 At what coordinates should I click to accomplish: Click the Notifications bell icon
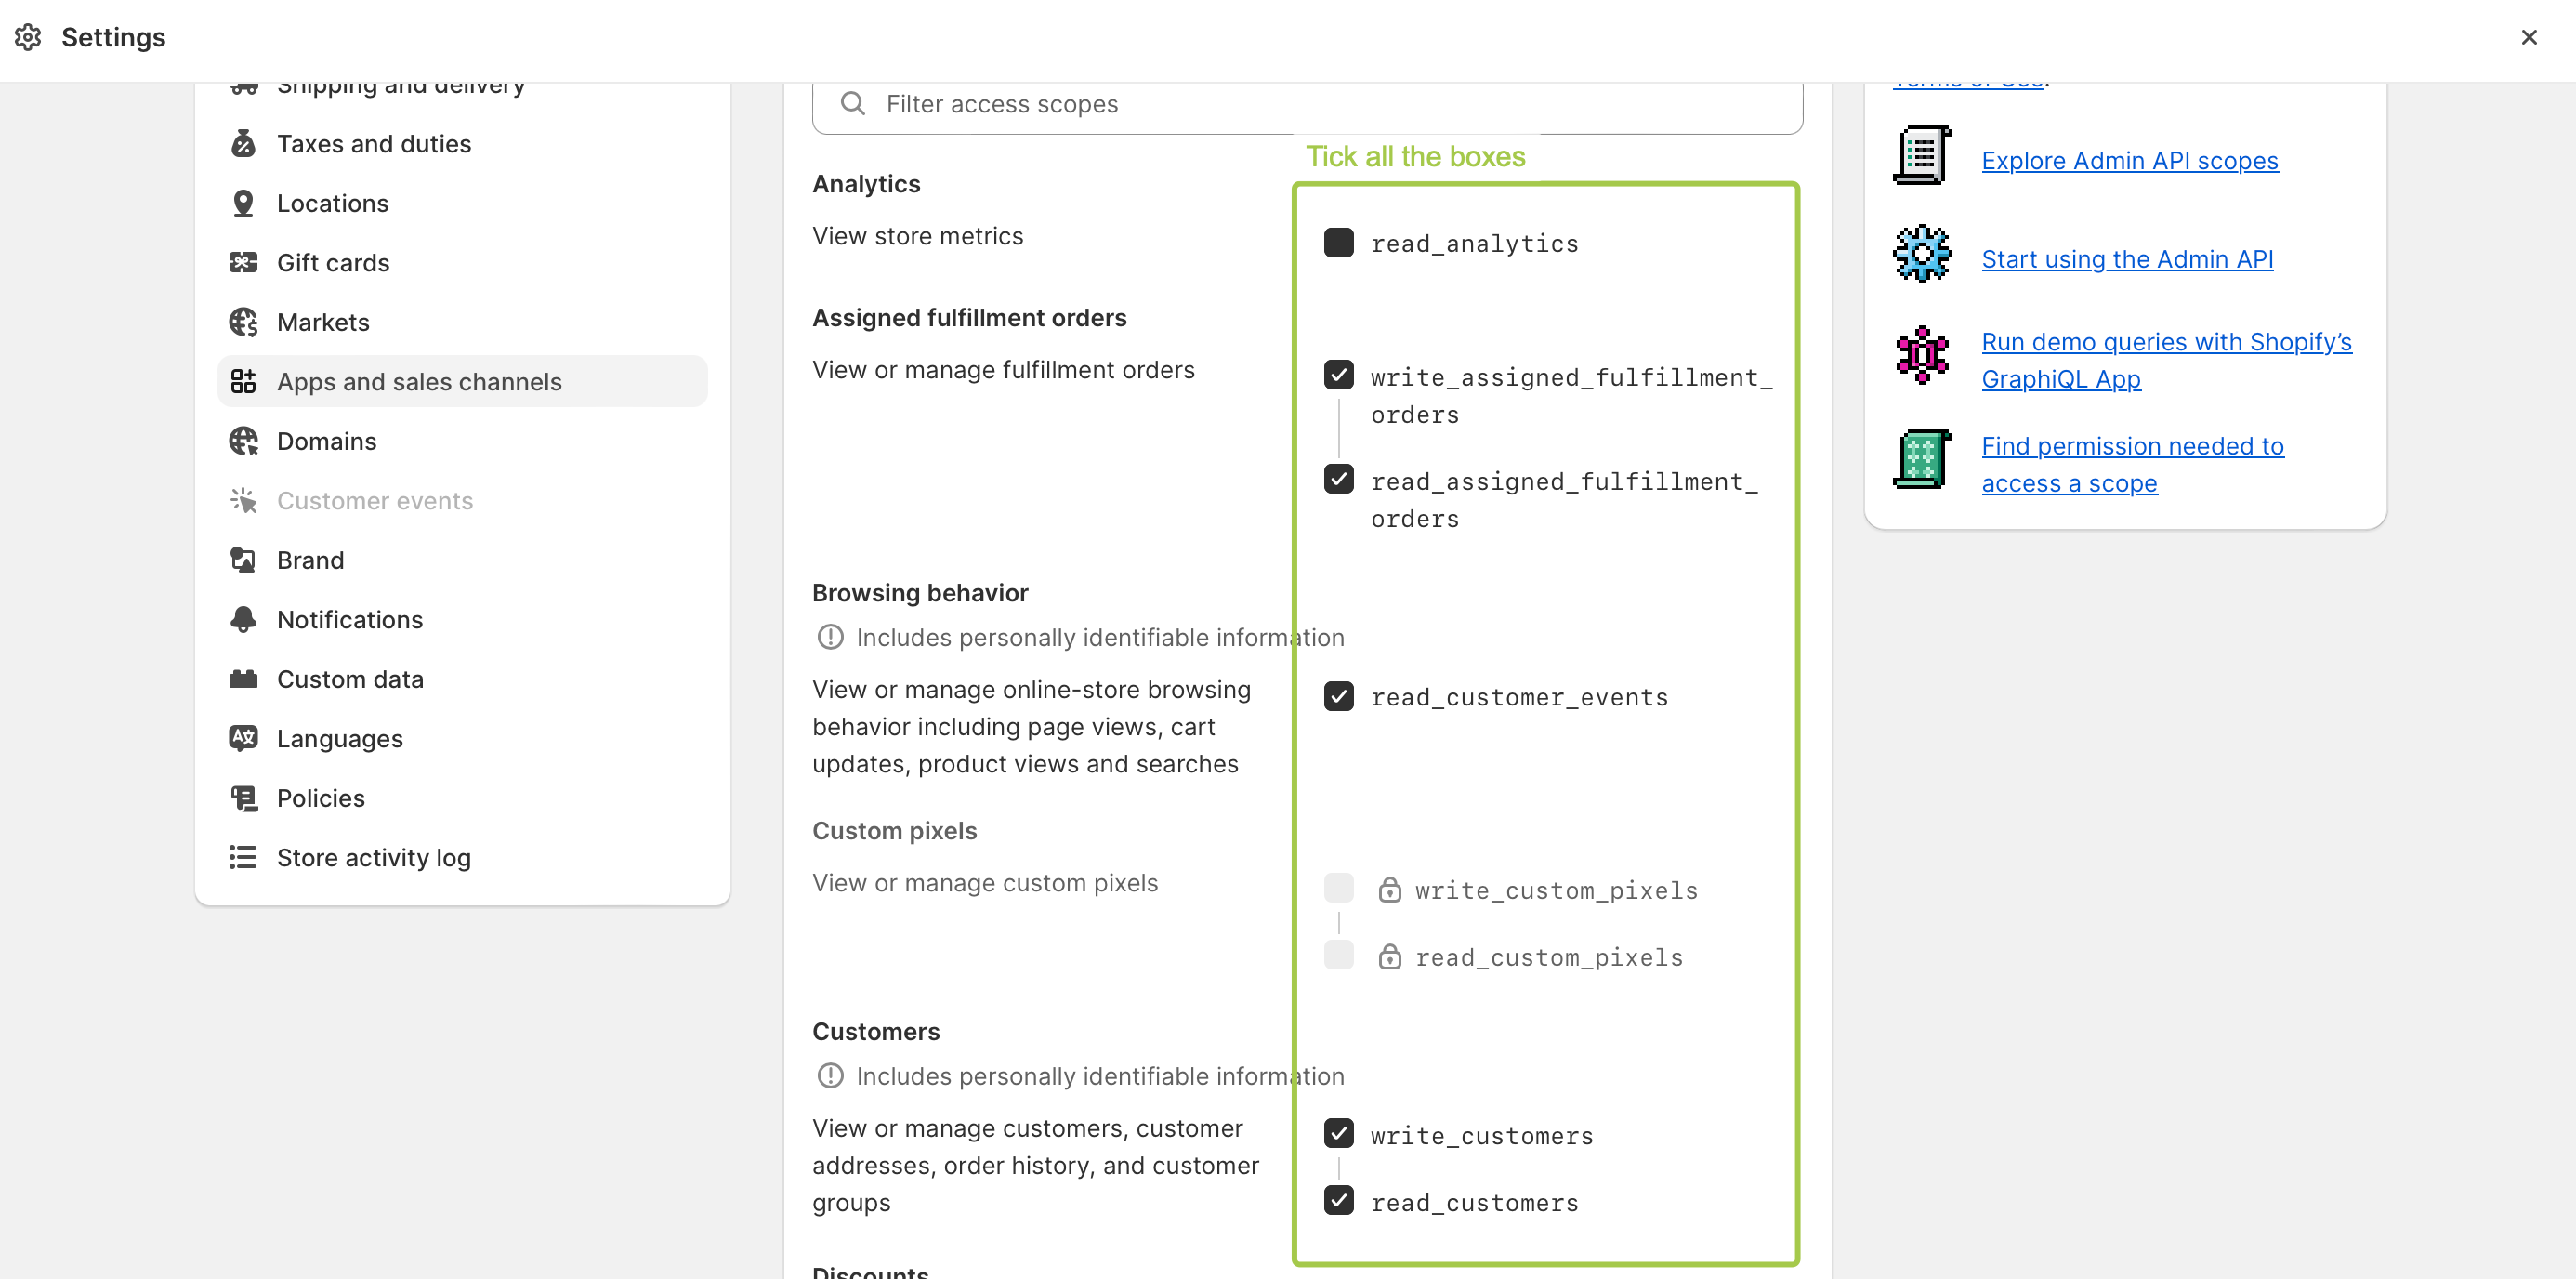click(x=243, y=620)
